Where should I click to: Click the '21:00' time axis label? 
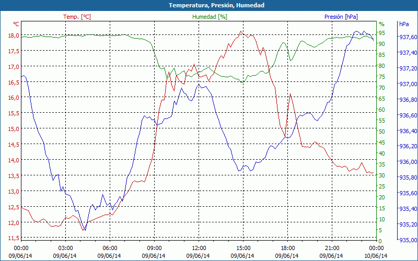tap(332, 247)
